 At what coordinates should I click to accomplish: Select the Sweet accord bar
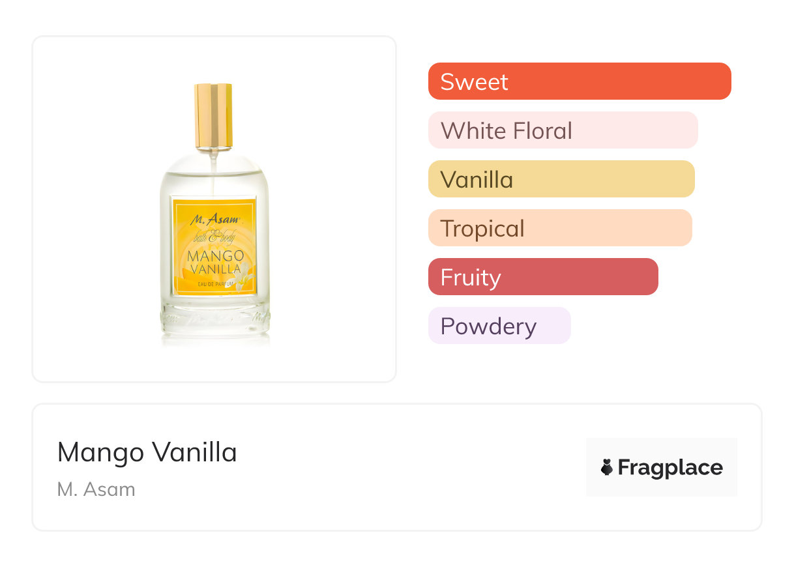(x=579, y=81)
